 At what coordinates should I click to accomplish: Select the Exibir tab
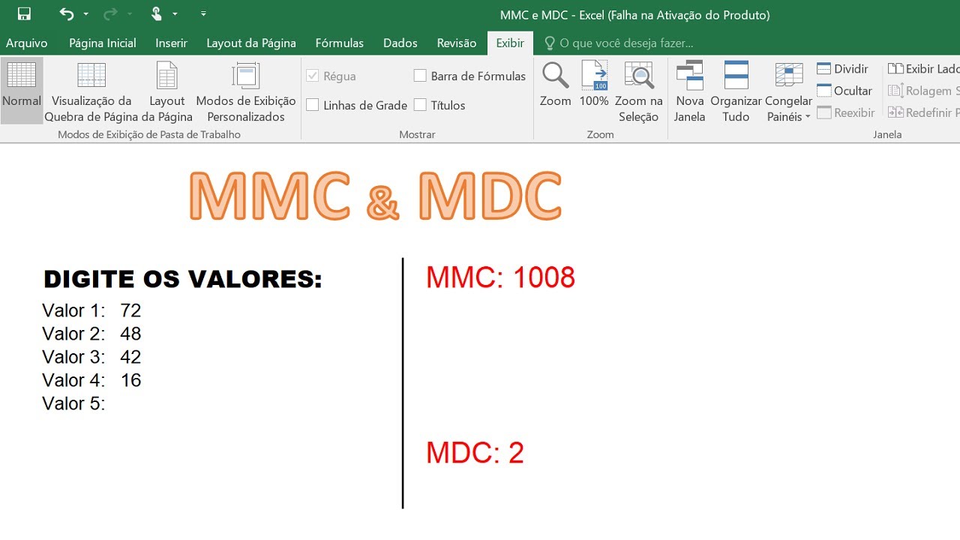[x=510, y=43]
